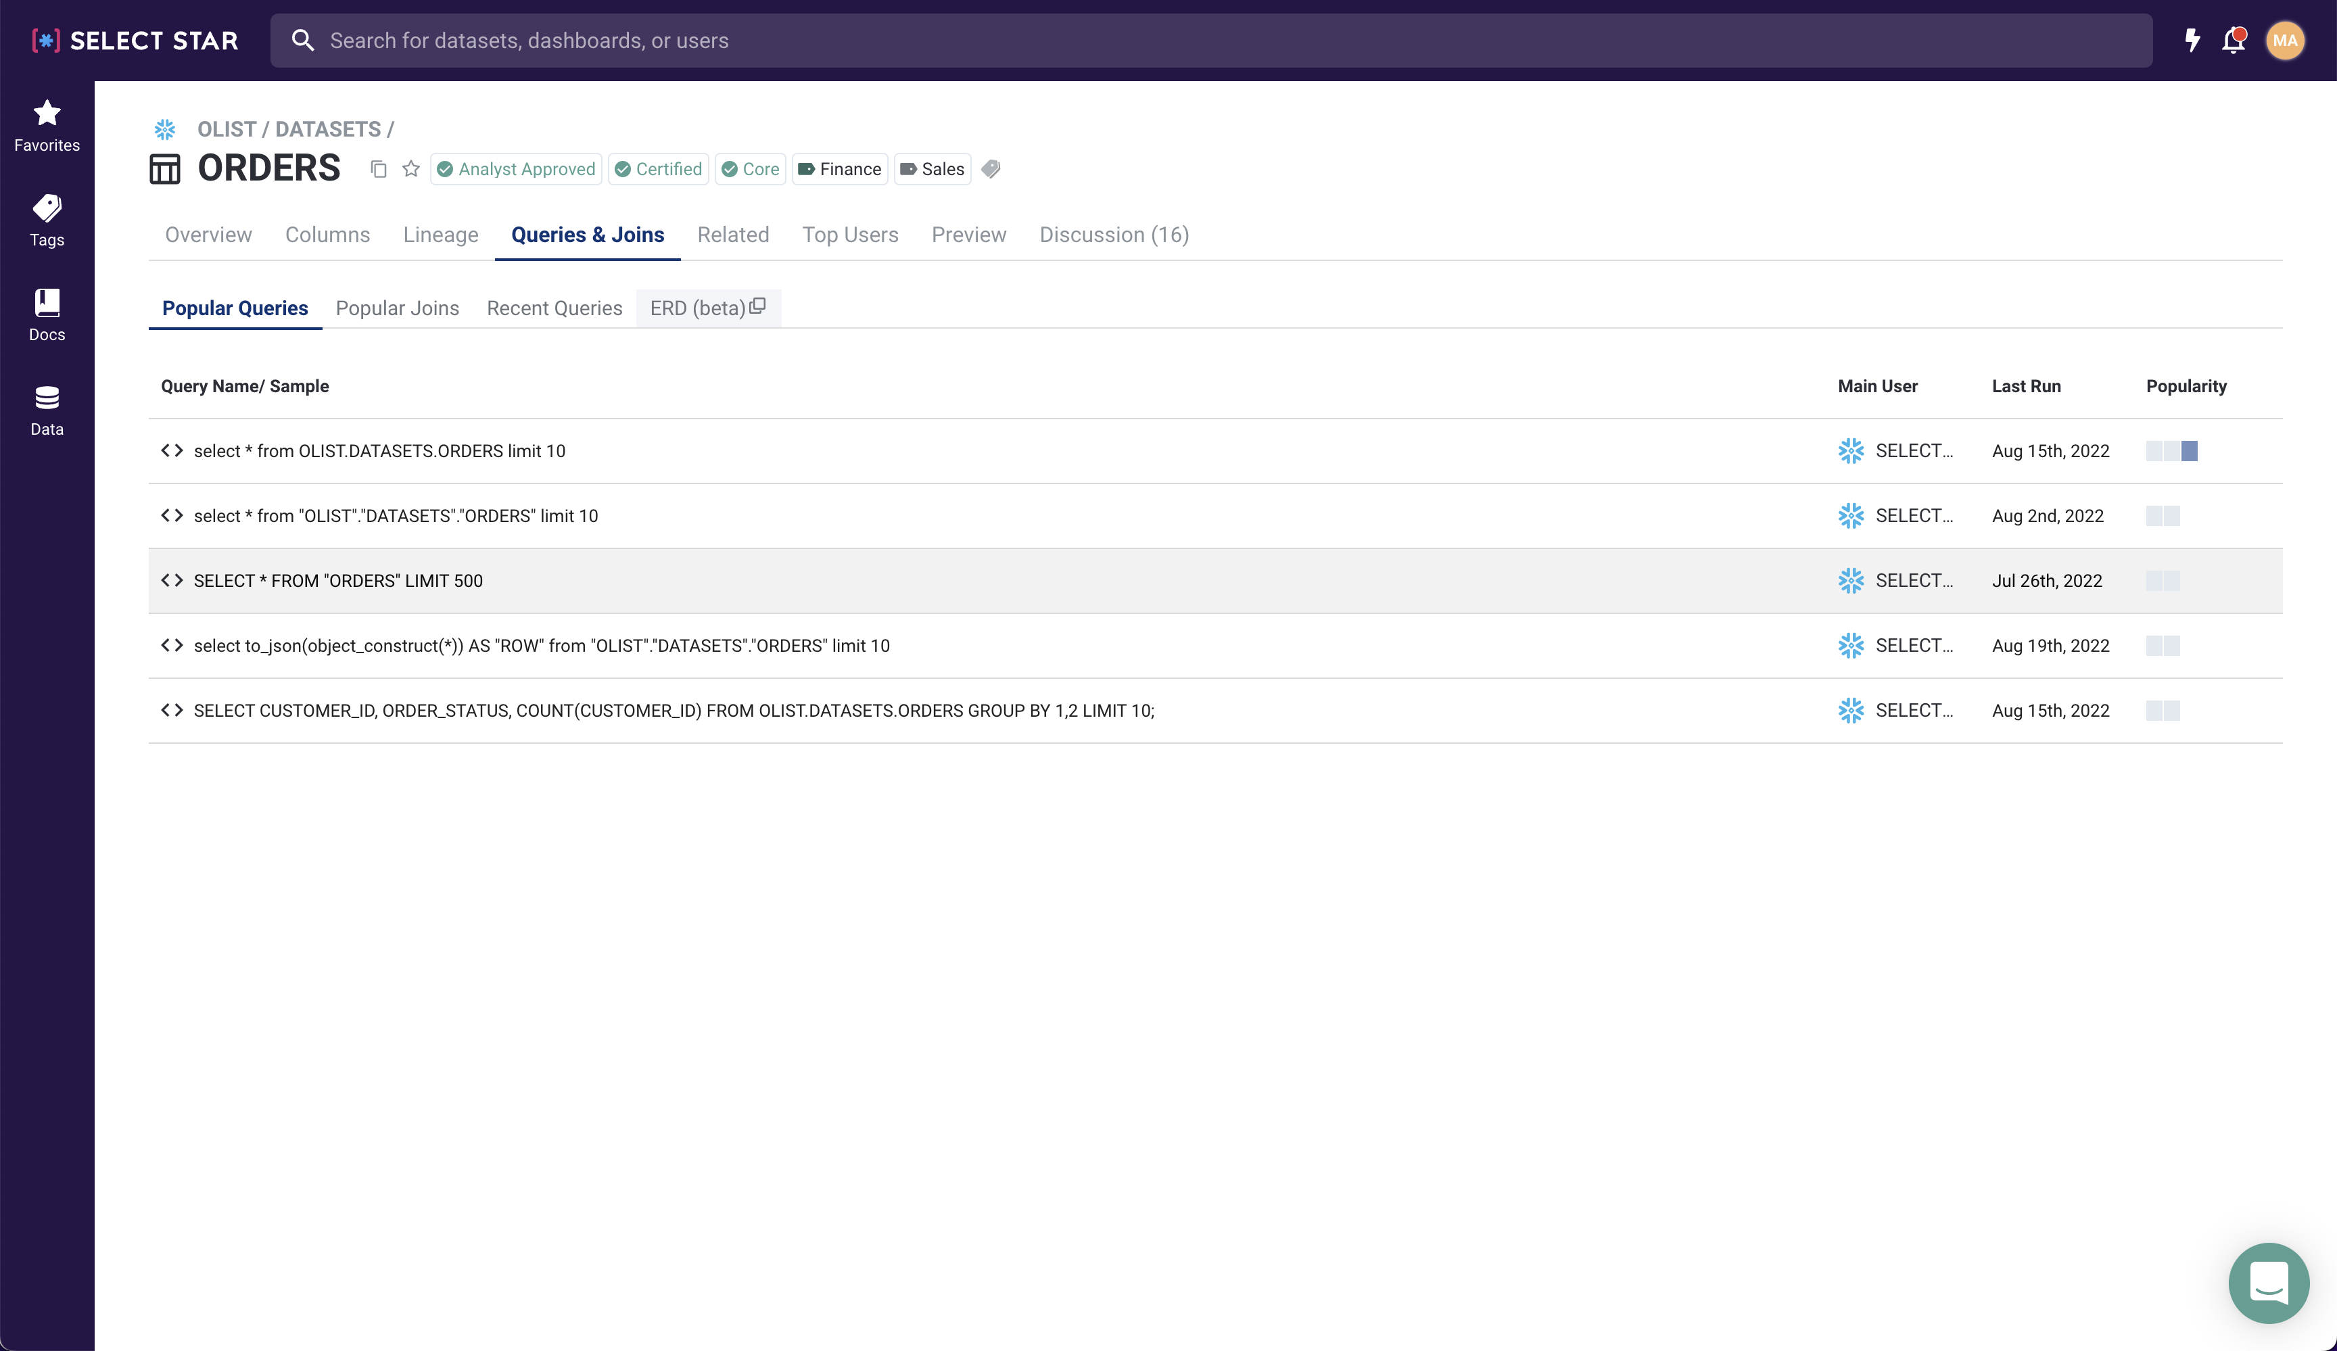Open the notifications bell
This screenshot has height=1351, width=2337.
click(x=2233, y=40)
